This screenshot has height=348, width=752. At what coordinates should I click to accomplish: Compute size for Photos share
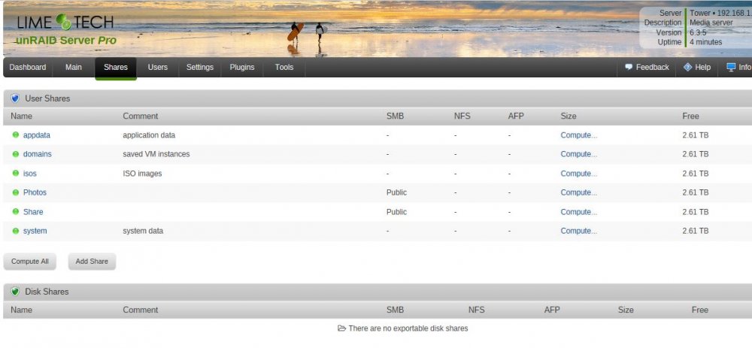coord(579,192)
